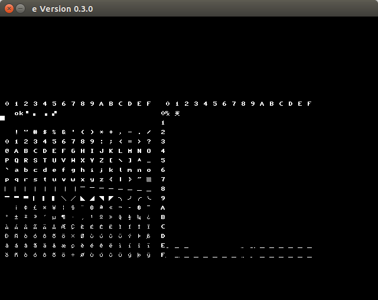Viewport: 378px width, 300px height.
Task: Close the e Version 0.3.0 window
Action: click(9, 9)
